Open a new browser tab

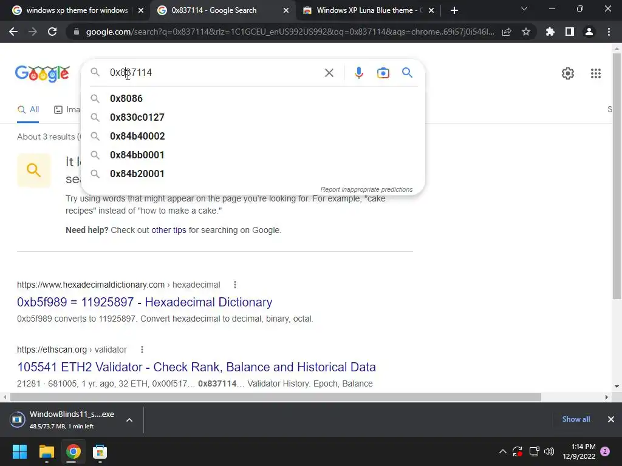(x=454, y=10)
